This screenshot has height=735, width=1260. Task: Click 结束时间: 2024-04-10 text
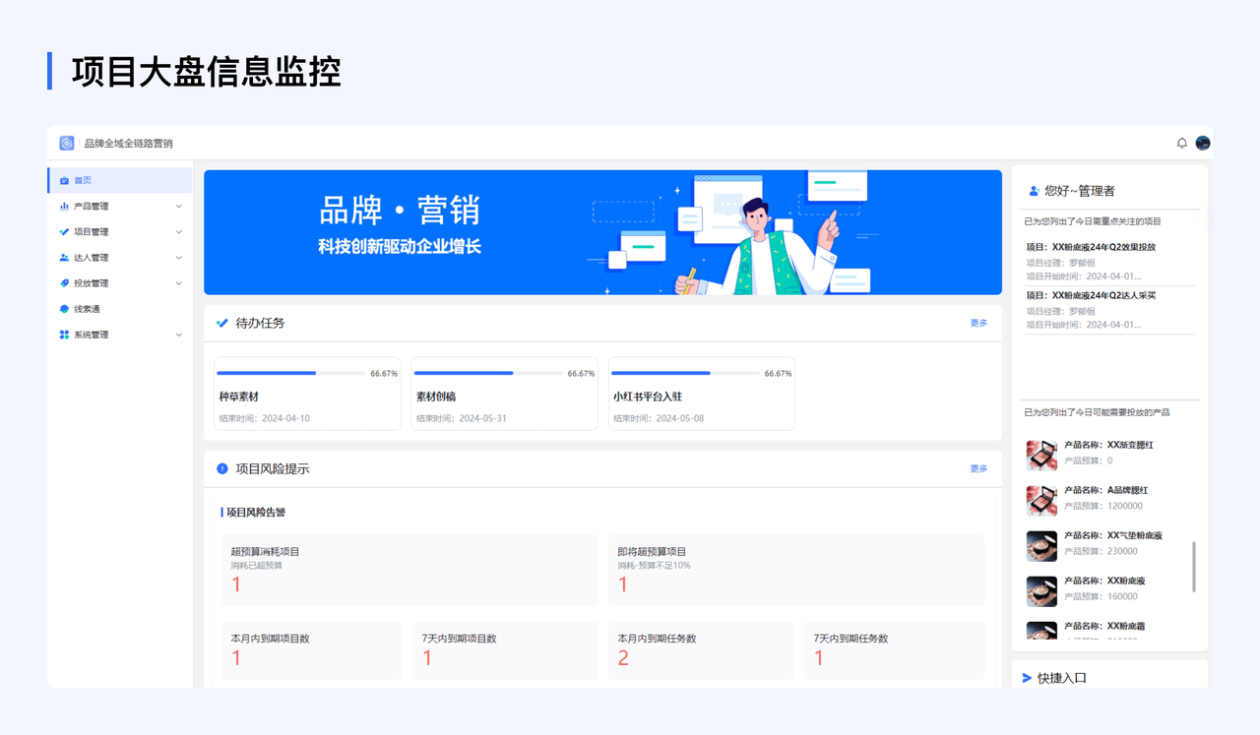pyautogui.click(x=264, y=418)
